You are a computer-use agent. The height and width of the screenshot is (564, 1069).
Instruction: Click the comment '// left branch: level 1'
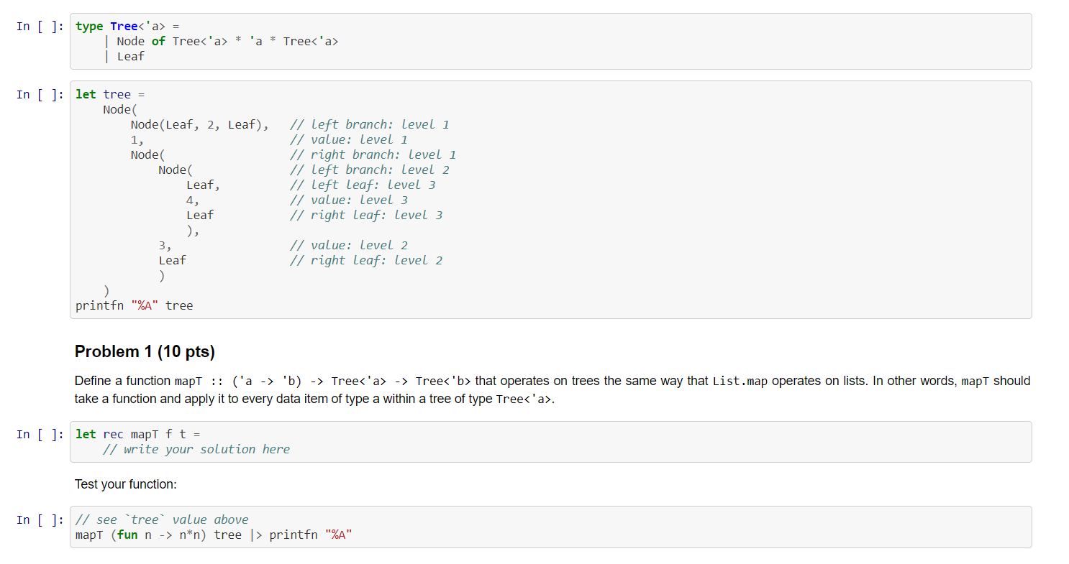(369, 124)
